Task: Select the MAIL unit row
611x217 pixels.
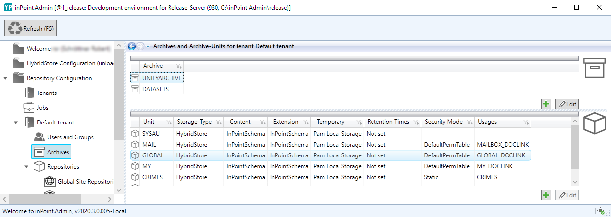Action: point(331,145)
